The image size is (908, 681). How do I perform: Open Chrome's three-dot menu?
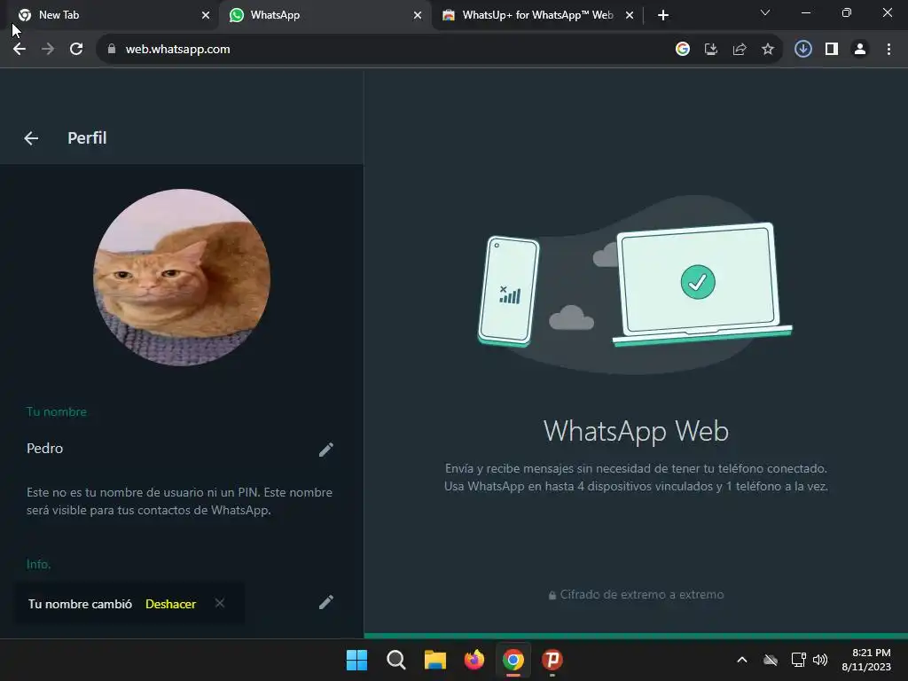tap(888, 50)
